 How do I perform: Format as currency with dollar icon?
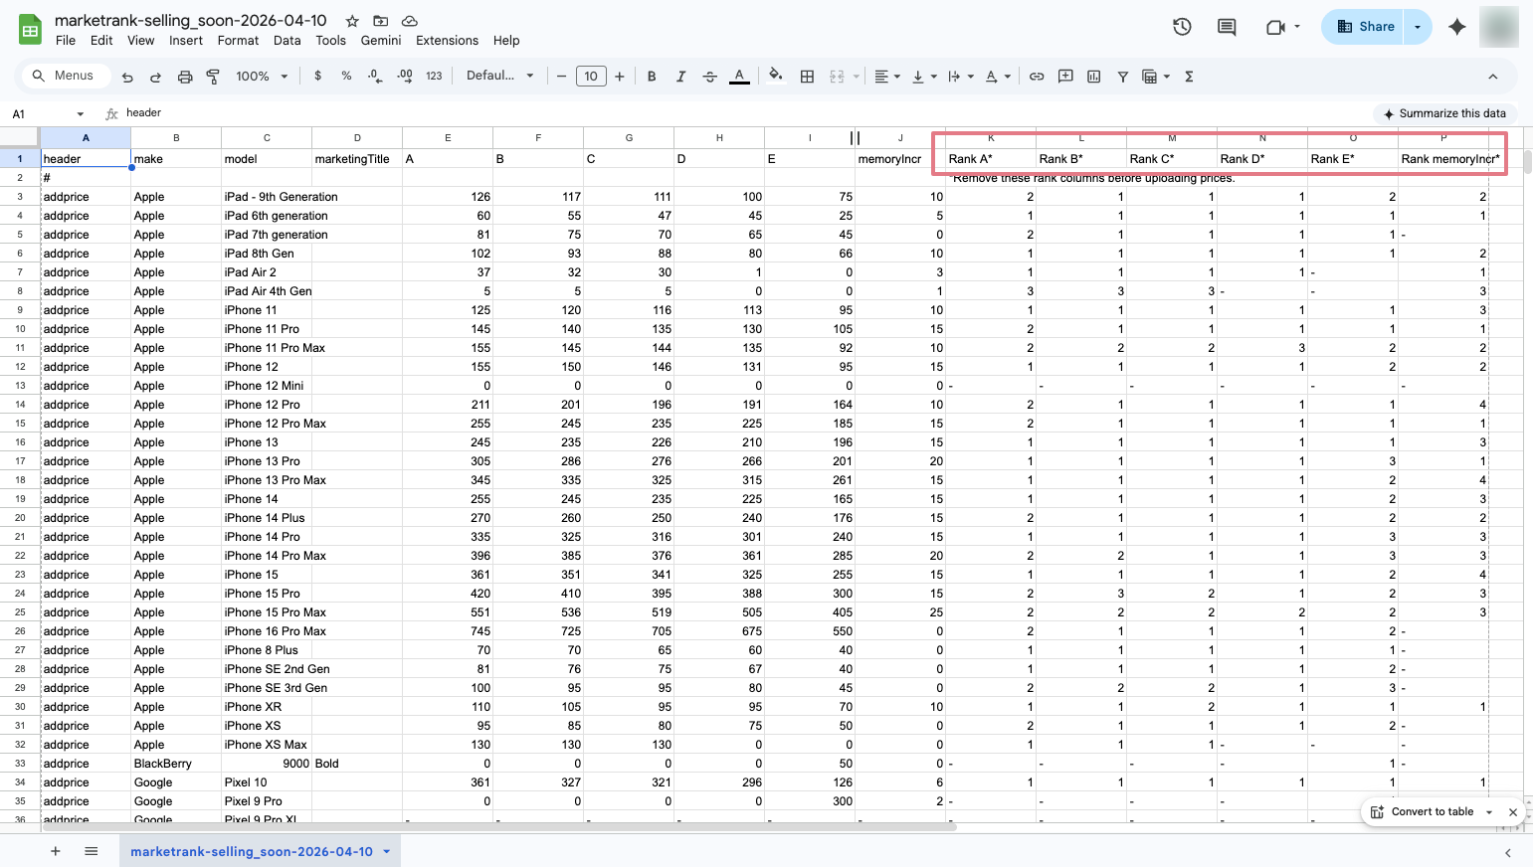click(317, 76)
